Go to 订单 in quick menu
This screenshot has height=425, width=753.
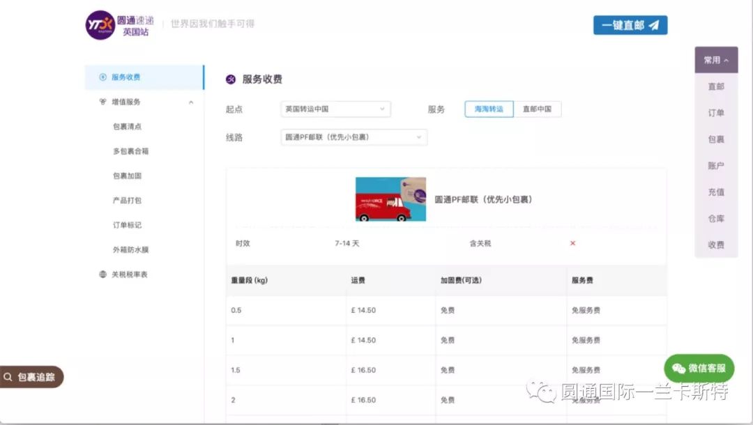716,113
